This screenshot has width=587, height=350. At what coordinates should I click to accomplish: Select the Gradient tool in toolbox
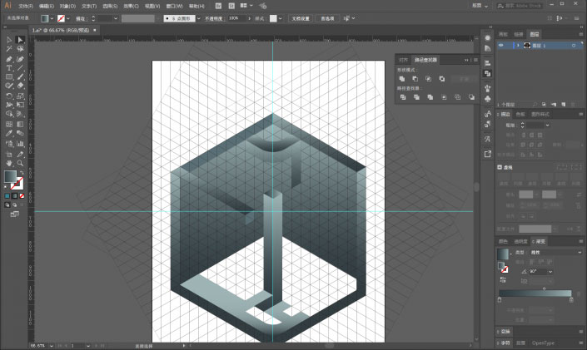tap(20, 124)
